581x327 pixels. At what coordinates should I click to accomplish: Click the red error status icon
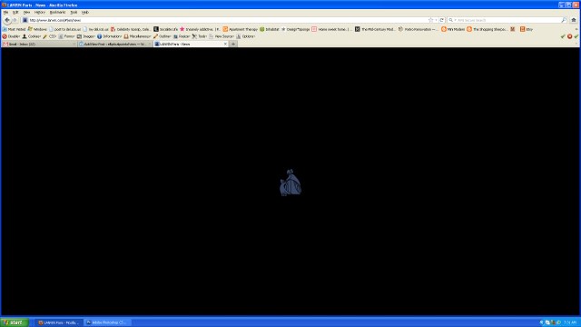[569, 36]
